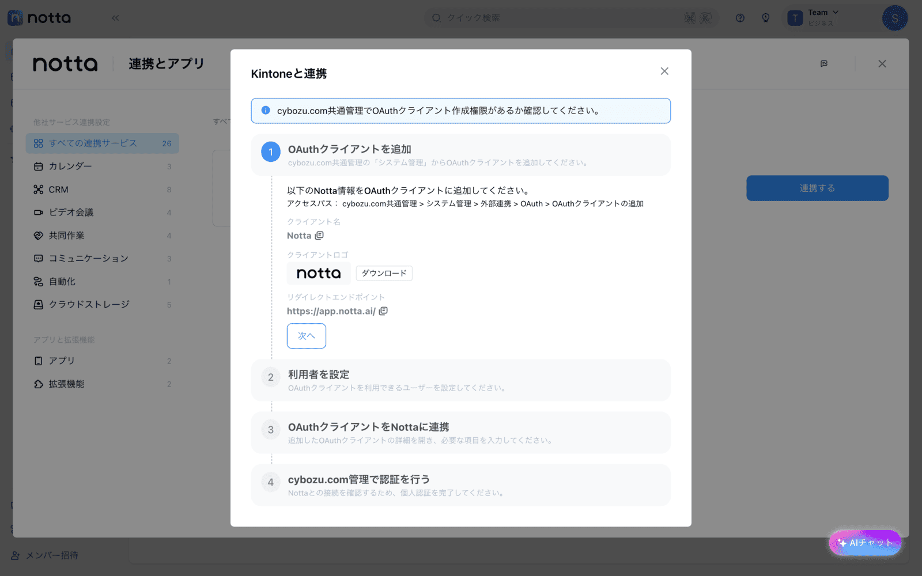Open the lightbulb tips icon
Viewport: 922px width, 576px height.
click(766, 18)
